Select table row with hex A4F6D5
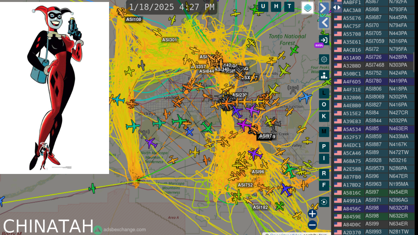The height and width of the screenshot is (235, 418). 374,81
